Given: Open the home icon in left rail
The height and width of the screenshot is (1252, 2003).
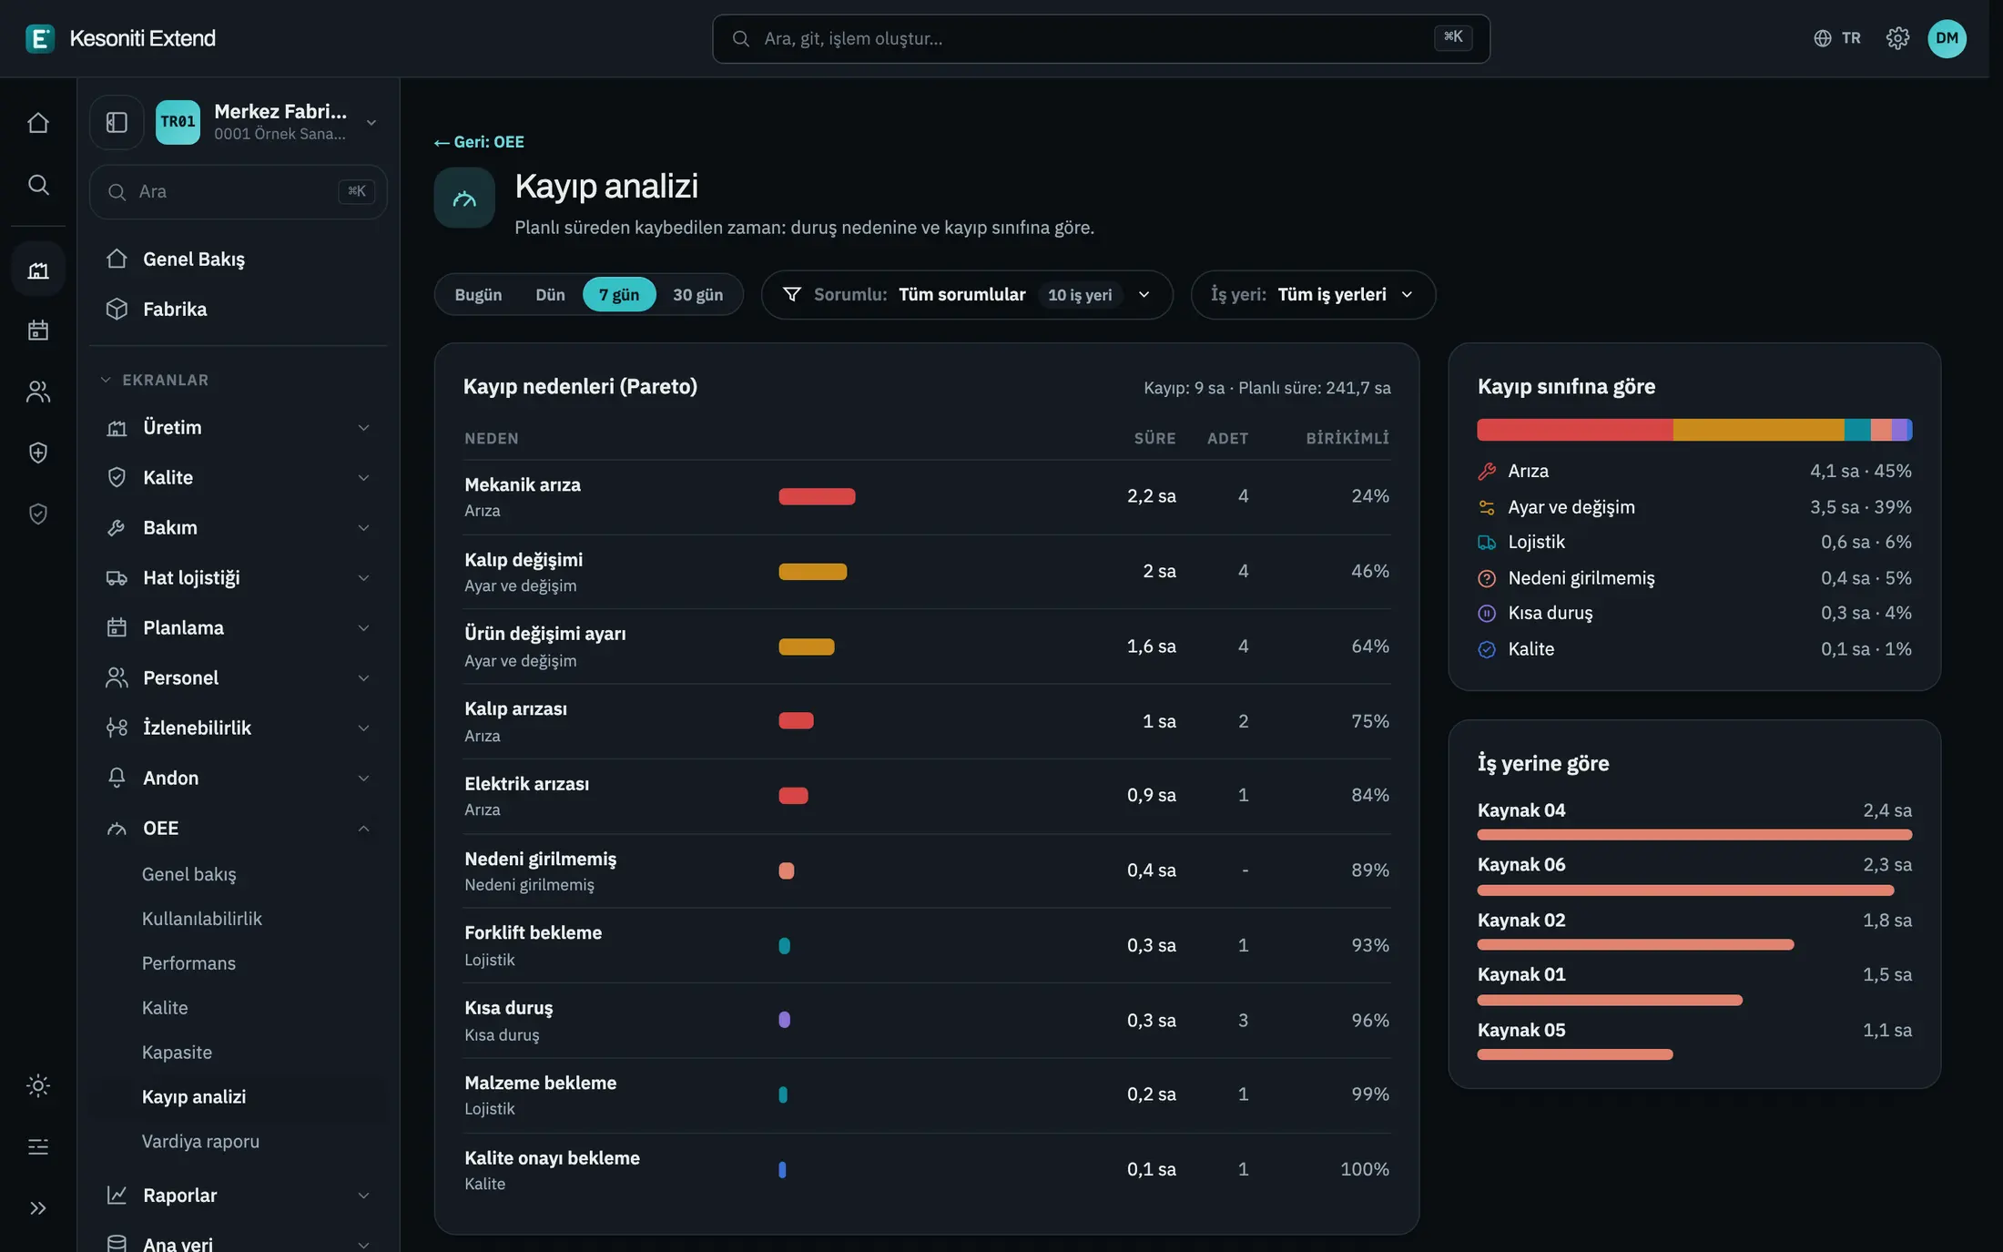Looking at the screenshot, I should click(38, 123).
